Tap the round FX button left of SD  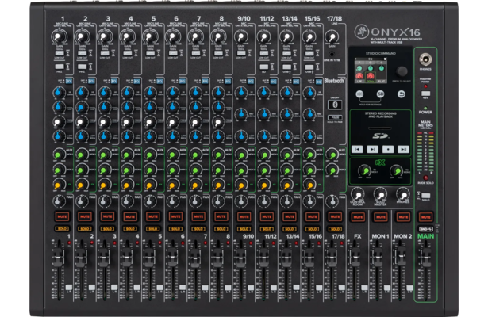(x=359, y=94)
